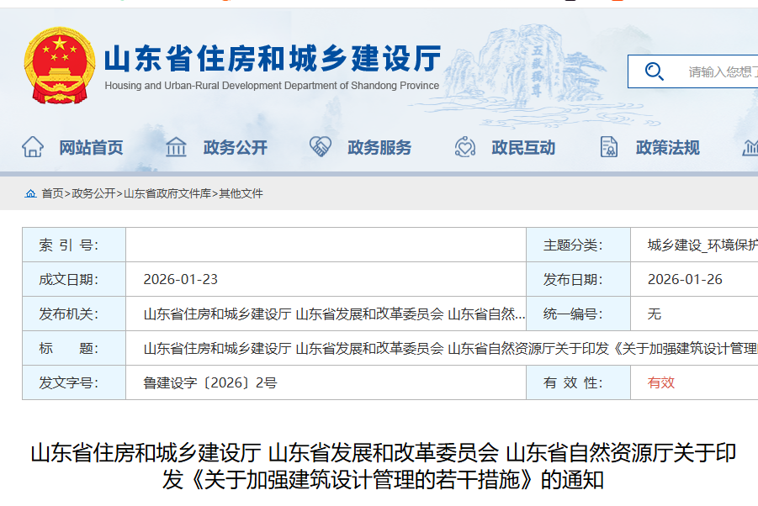This screenshot has height=506, width=758.
Task: Open the 网站首页 navigation menu text
Action: click(91, 148)
